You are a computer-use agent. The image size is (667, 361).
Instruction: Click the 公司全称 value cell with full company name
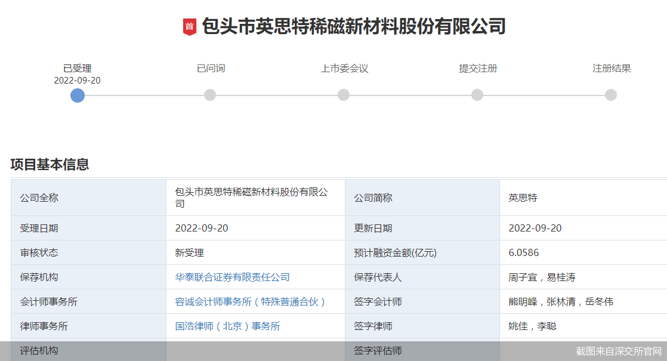tap(256, 198)
